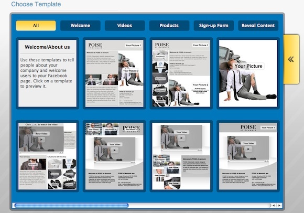Viewport: 304px width, 213px height.
Task: Click the scrollbar left arrow
Action: [274, 205]
